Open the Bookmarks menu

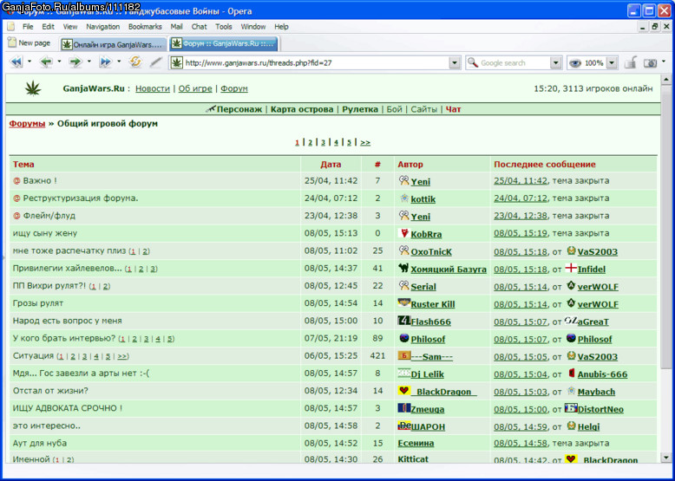tap(145, 27)
